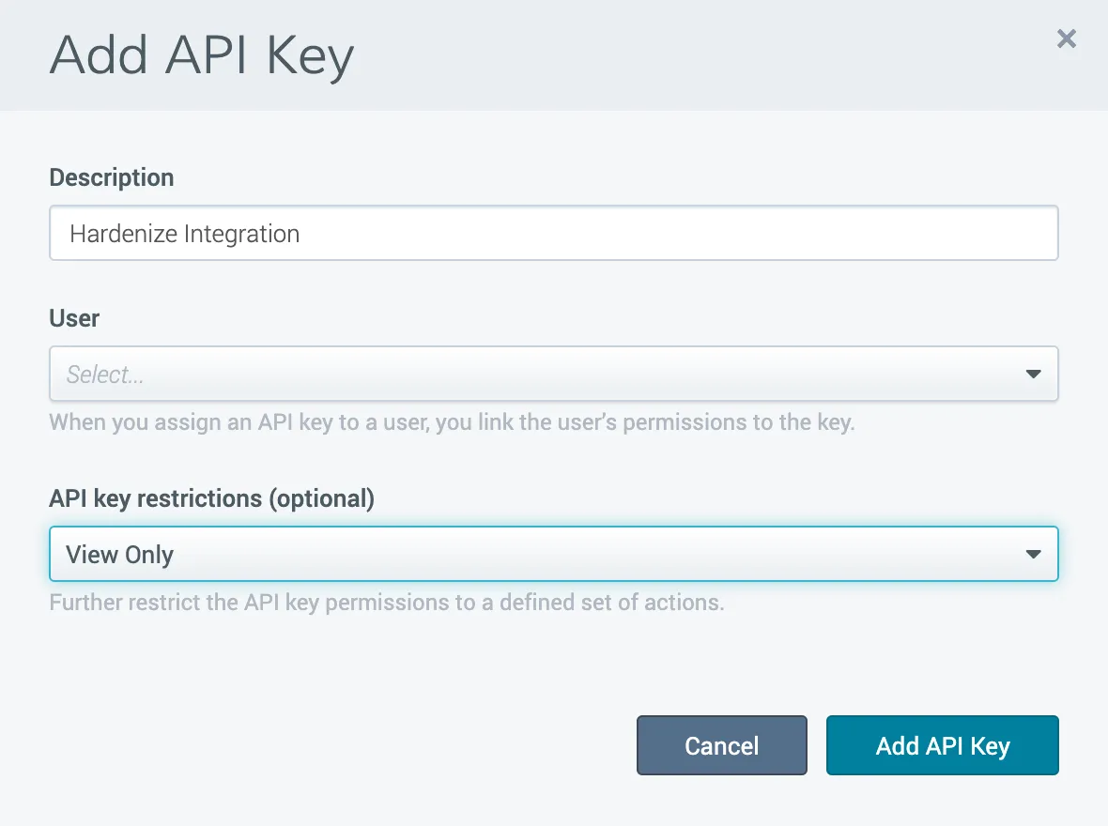Select the Hardenize Integration text
Screen dimensions: 1108x826
182,233
